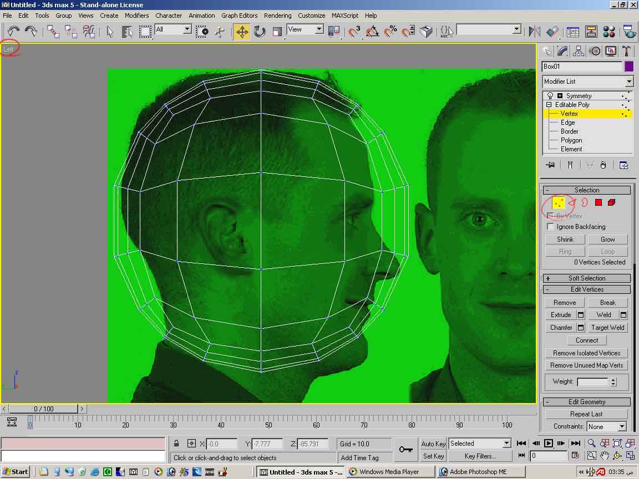Toggle the Auto Key animation mode

[x=433, y=444]
